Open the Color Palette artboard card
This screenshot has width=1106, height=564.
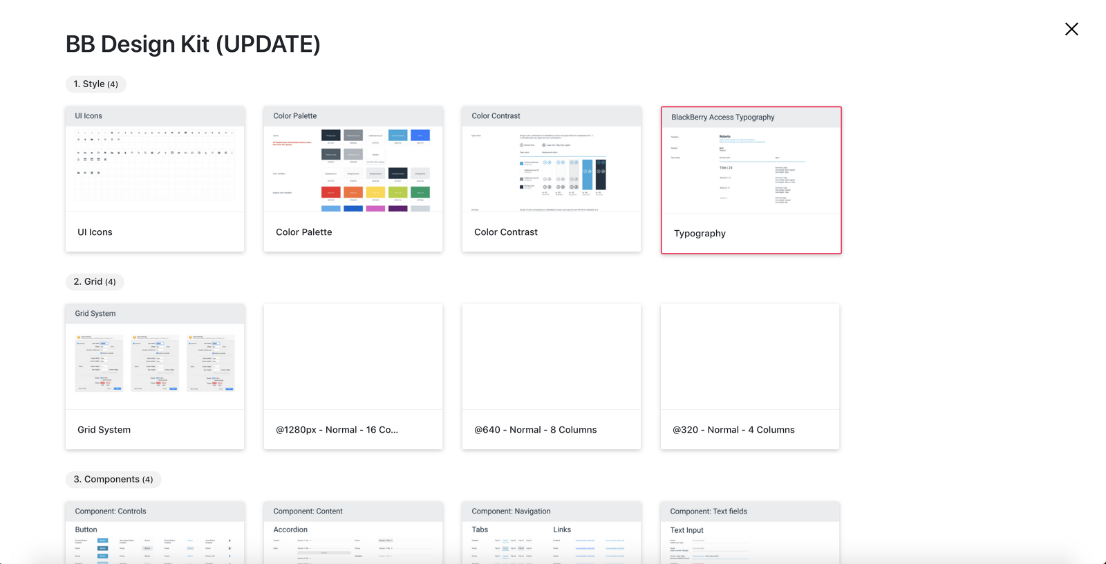click(353, 179)
